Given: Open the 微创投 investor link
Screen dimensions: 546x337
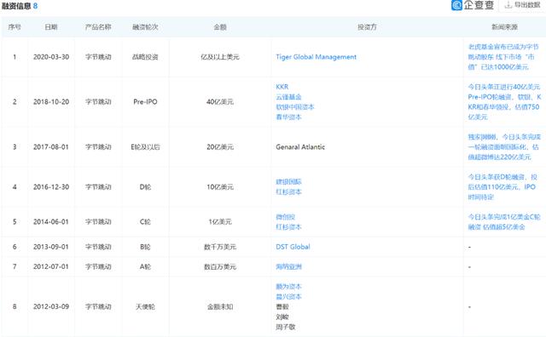Looking at the screenshot, I should 286,217.
